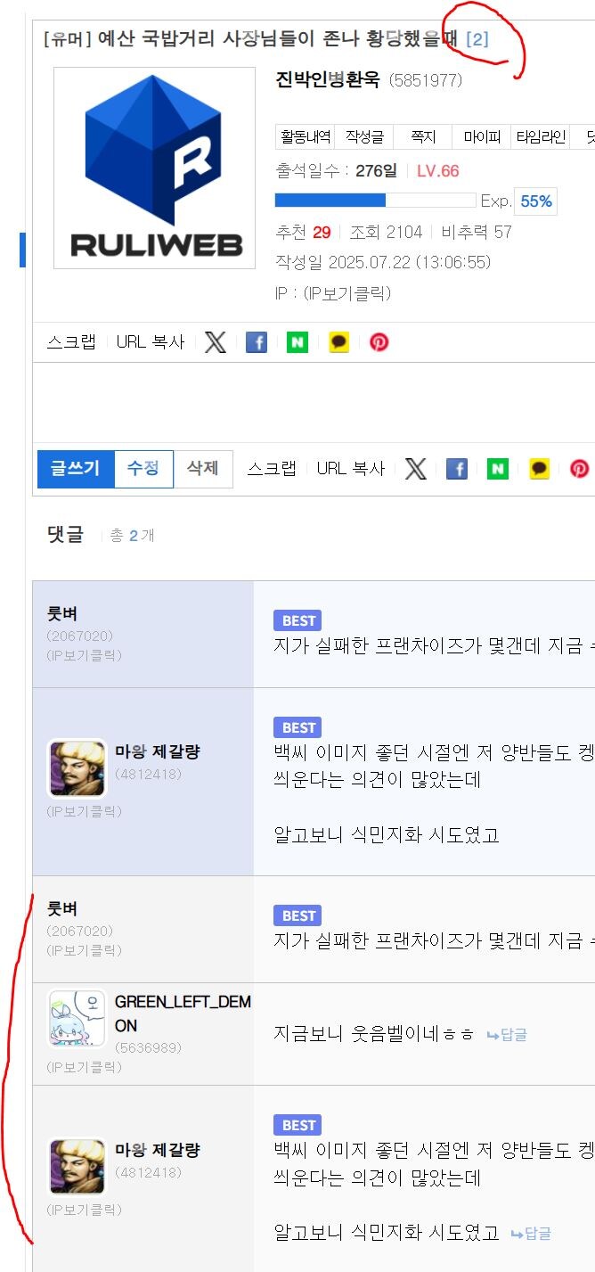The width and height of the screenshot is (595, 1272).
Task: Open the 활동내역 tab
Action: pyautogui.click(x=306, y=137)
